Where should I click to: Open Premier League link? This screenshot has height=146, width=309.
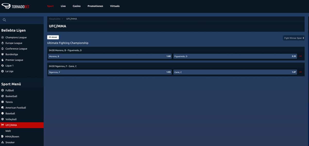pyautogui.click(x=14, y=60)
